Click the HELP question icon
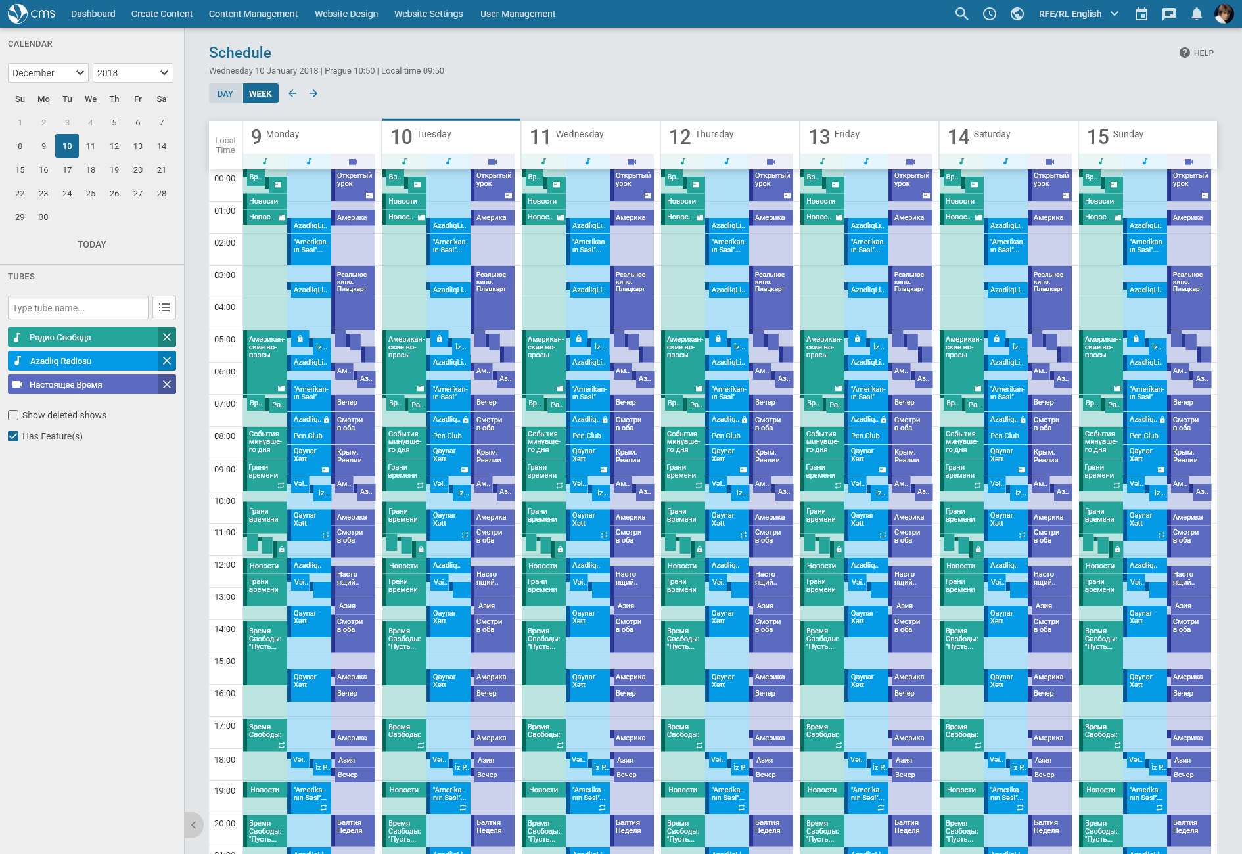Image resolution: width=1242 pixels, height=854 pixels. click(1185, 53)
